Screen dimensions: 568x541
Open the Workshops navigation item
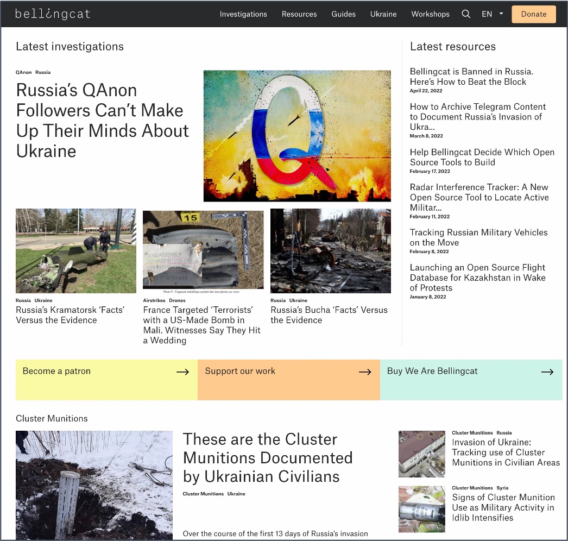pyautogui.click(x=431, y=14)
